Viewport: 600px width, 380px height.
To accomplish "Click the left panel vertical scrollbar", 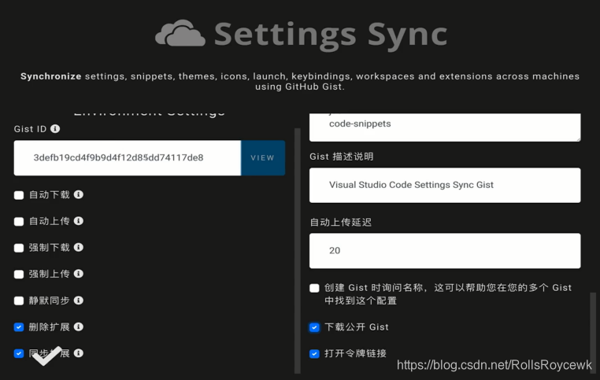I will (298, 250).
